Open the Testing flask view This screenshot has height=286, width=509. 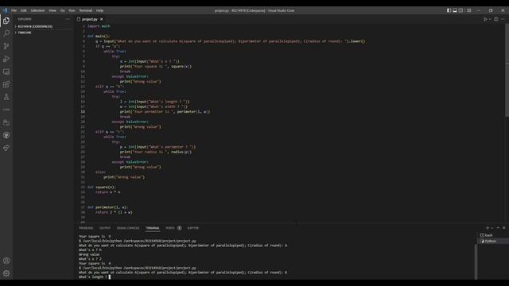6,97
